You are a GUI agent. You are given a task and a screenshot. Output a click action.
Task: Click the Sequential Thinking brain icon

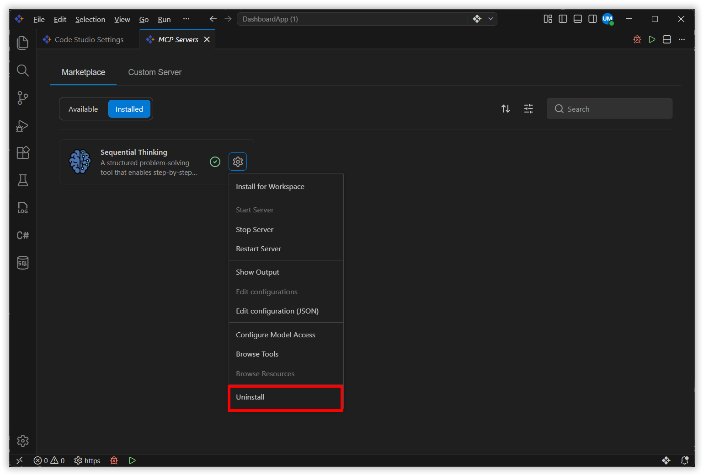pos(80,162)
